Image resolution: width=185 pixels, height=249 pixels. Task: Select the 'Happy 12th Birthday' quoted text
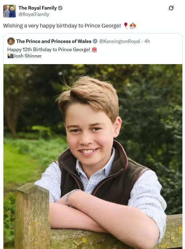point(30,50)
